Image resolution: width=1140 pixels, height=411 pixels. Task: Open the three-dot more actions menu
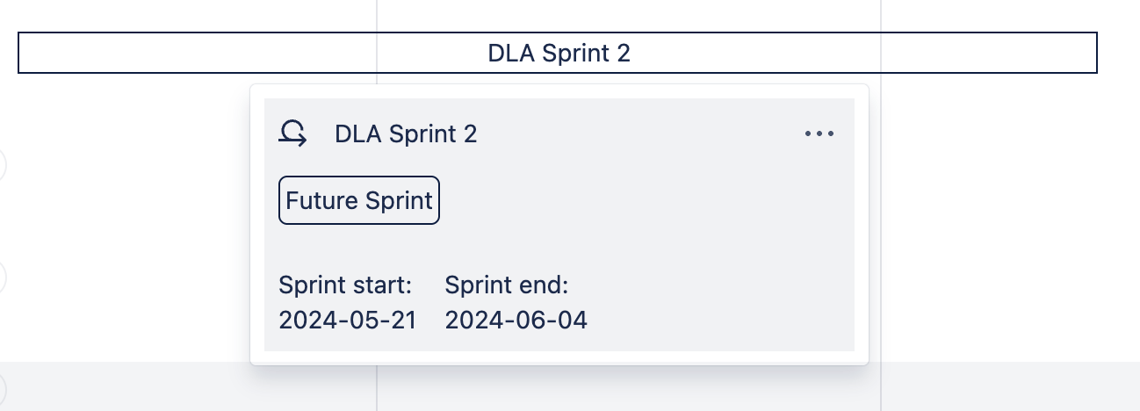[x=819, y=134]
